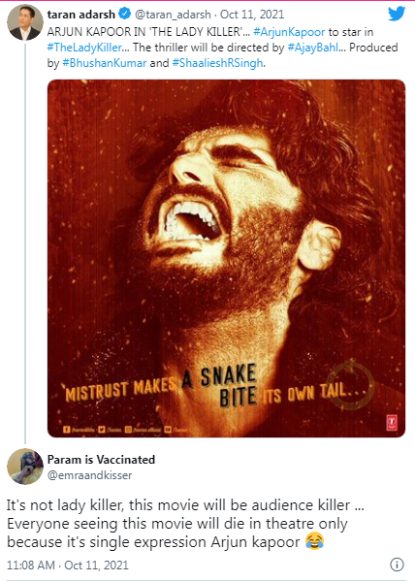Click taran adarsh's blue verified badge
The height and width of the screenshot is (582, 415).
pos(125,14)
